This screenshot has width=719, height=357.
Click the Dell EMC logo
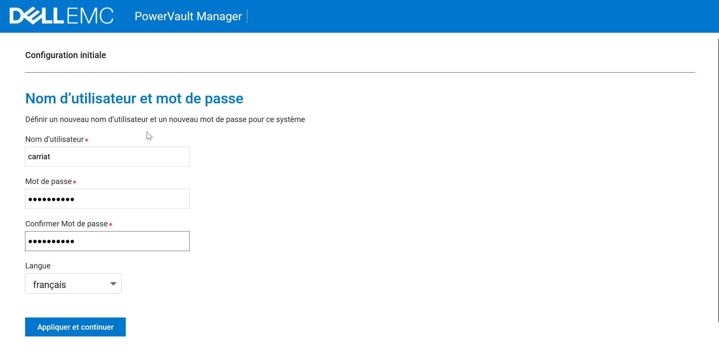point(61,16)
